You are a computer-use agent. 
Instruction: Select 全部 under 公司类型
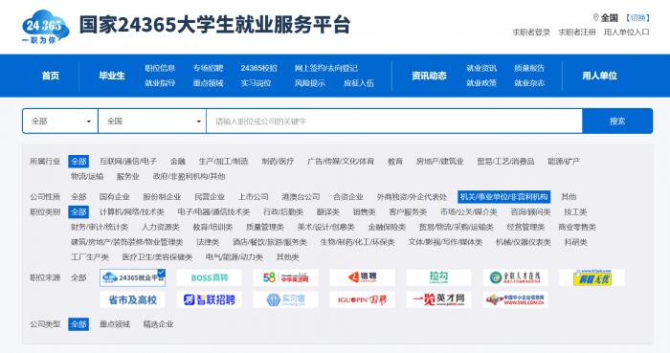pyautogui.click(x=78, y=324)
